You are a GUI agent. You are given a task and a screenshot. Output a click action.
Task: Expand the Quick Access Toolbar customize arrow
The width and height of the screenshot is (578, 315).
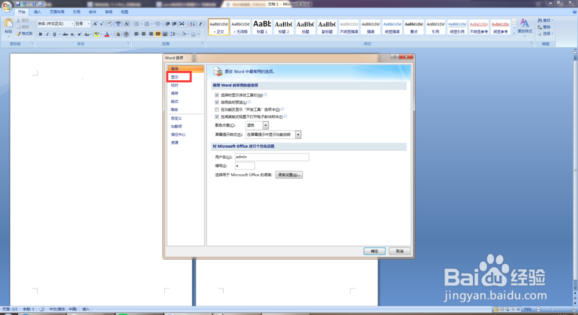(x=50, y=4)
